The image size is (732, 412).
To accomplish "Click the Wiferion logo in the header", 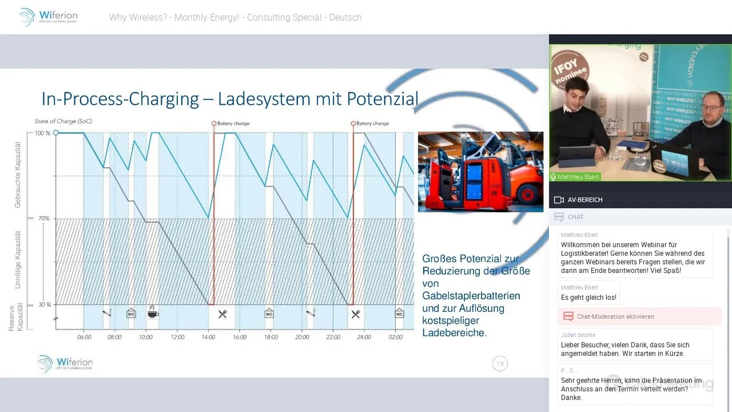I will (x=48, y=17).
